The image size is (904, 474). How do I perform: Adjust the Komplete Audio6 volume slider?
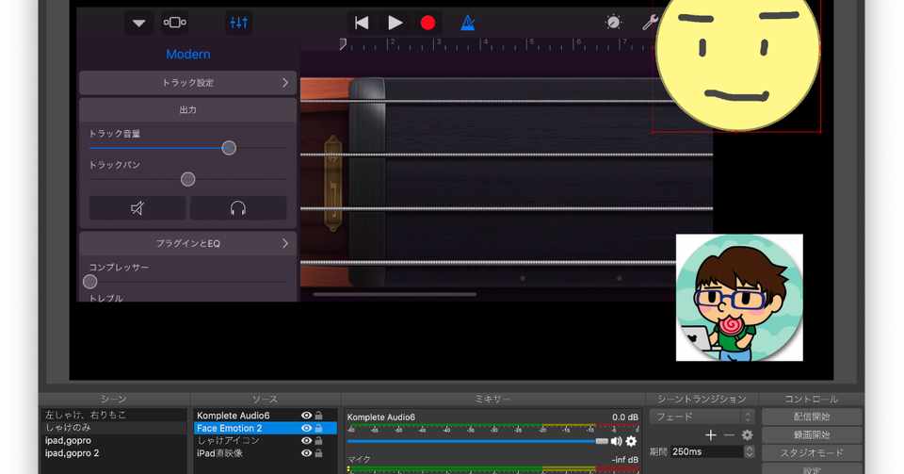tap(602, 441)
